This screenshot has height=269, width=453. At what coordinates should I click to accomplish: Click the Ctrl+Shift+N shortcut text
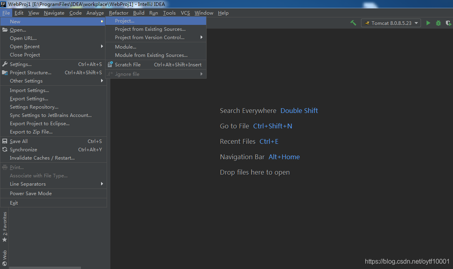coord(273,126)
